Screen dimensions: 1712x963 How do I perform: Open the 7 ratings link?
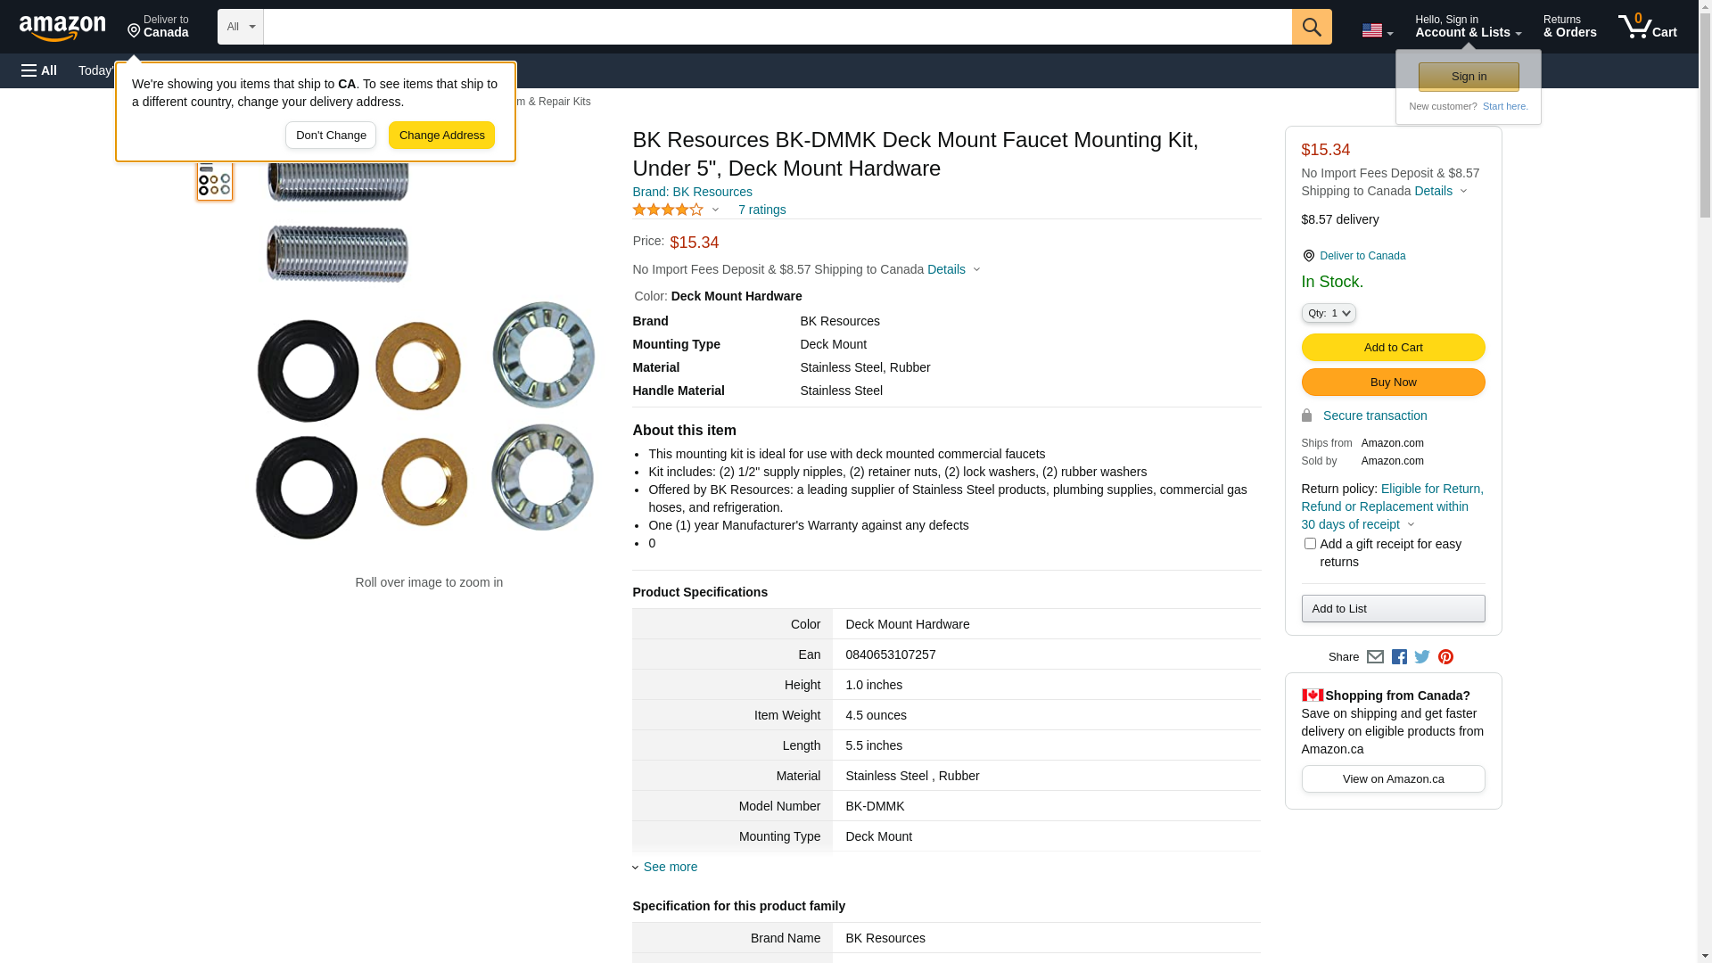[x=761, y=210]
